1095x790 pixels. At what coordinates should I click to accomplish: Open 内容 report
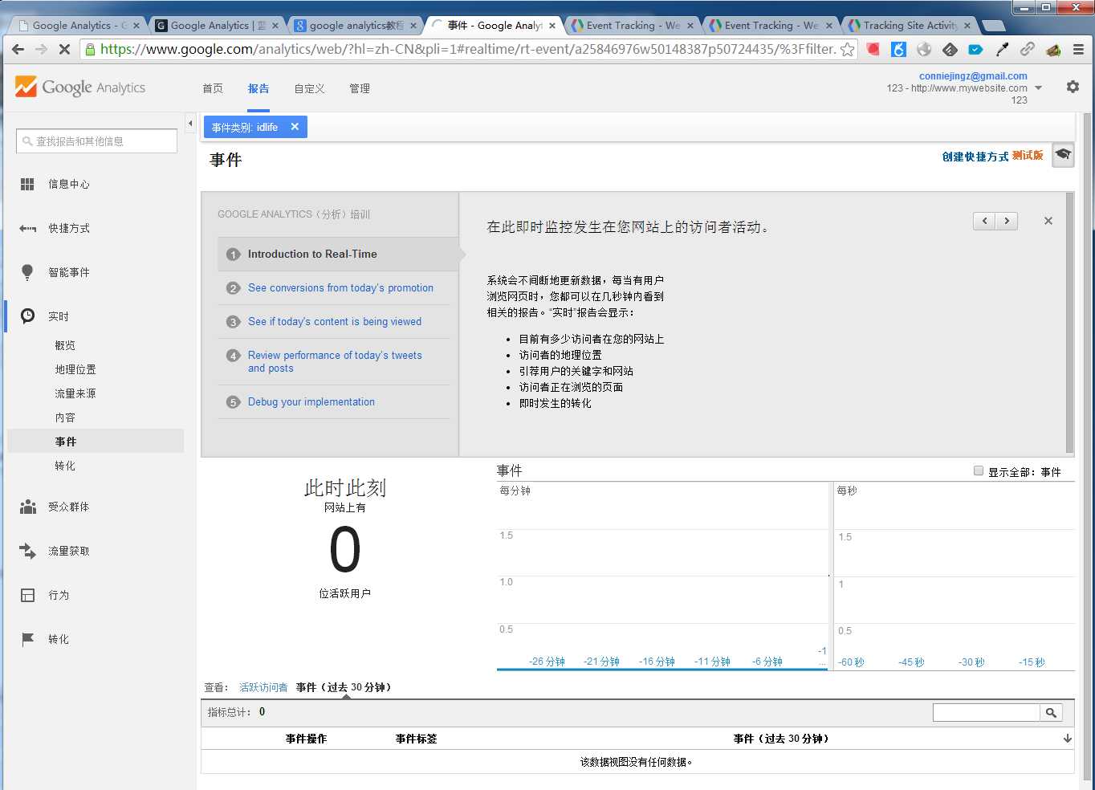(x=65, y=417)
